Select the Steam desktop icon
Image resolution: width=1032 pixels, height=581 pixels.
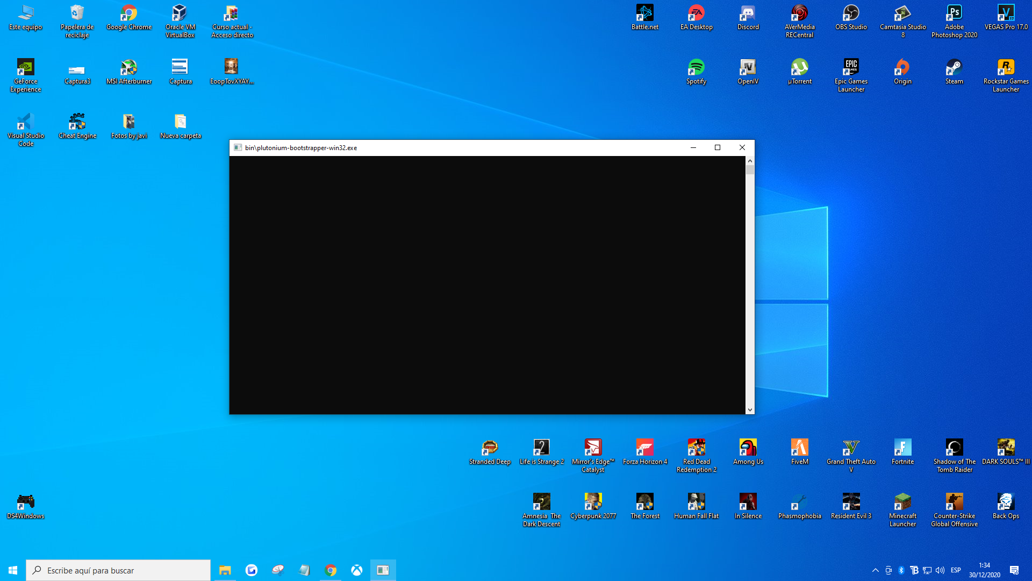[955, 72]
